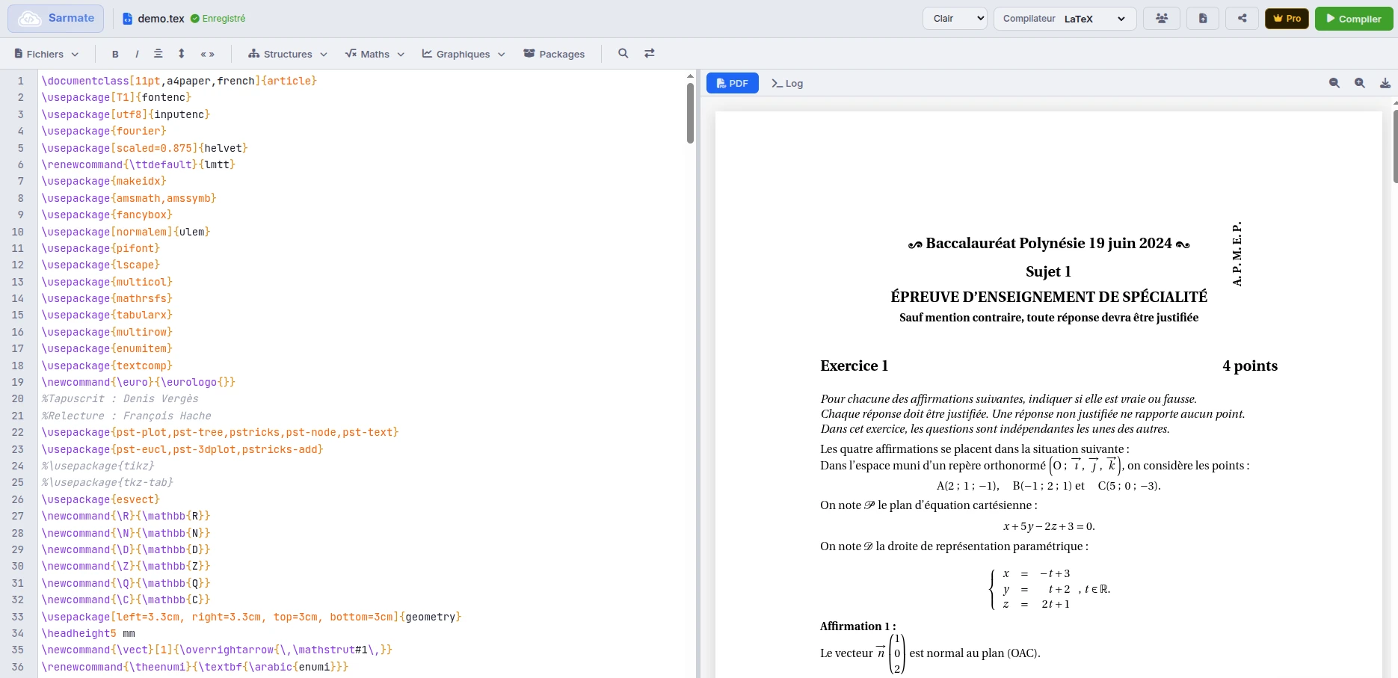
Task: Insert French guillemets quotes
Action: [x=208, y=54]
